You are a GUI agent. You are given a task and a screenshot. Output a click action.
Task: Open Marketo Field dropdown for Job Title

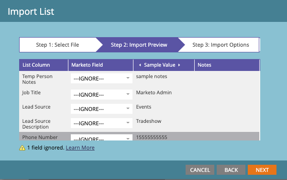101,95
